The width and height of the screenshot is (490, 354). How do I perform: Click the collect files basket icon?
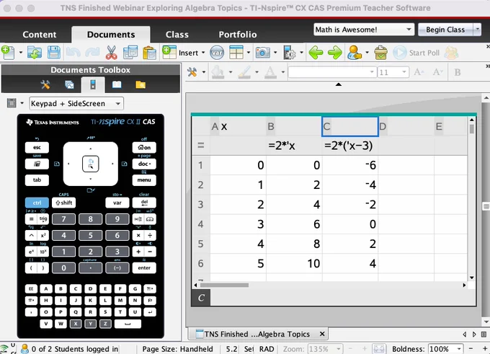[380, 52]
